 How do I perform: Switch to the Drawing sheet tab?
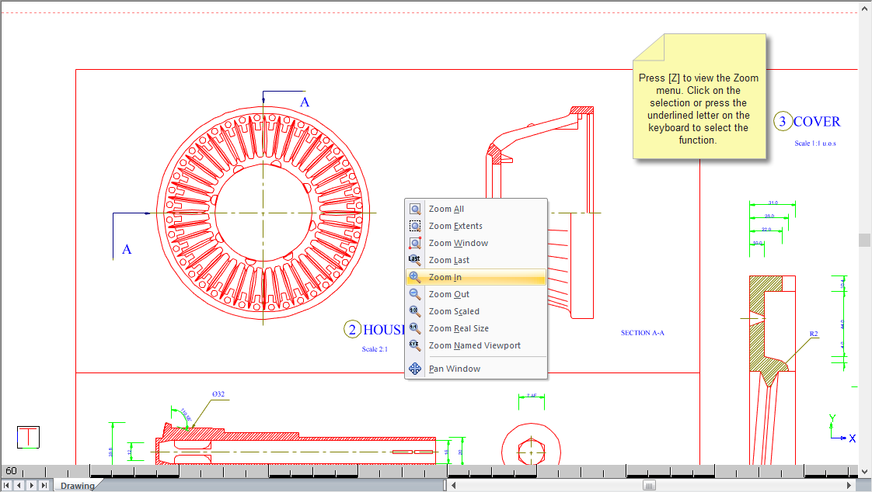coord(77,486)
